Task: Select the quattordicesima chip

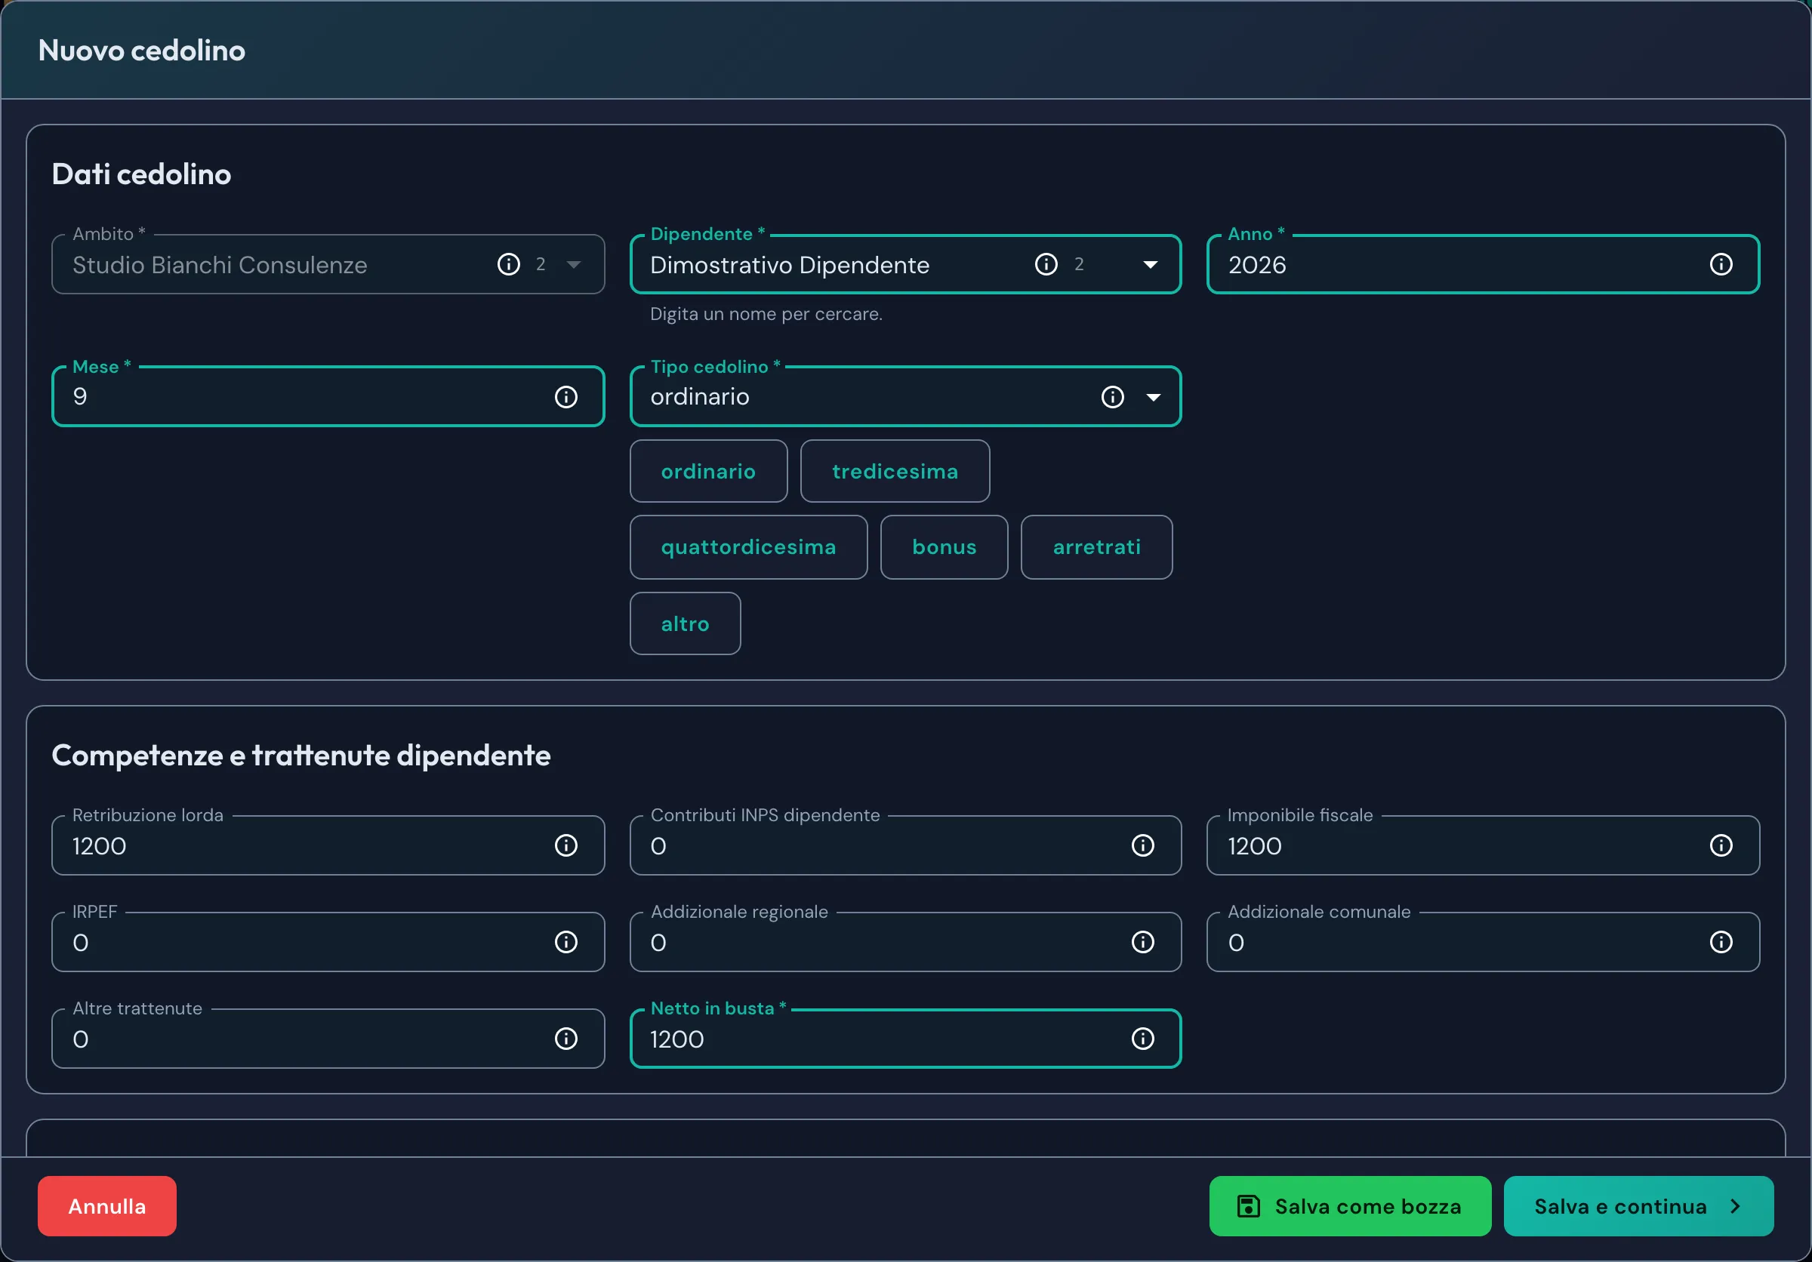Action: [748, 547]
